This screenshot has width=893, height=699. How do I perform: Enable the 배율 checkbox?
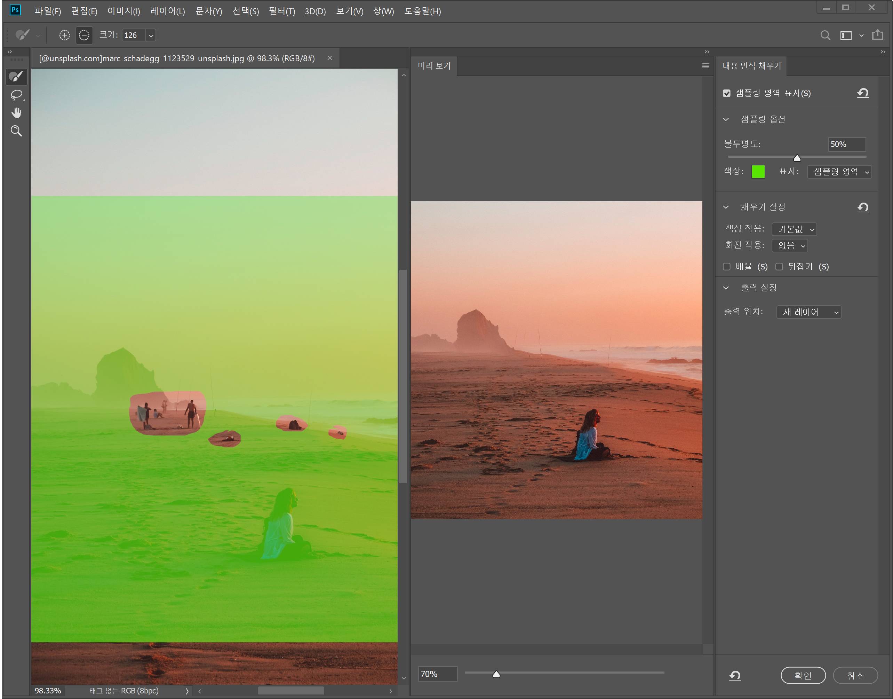click(x=727, y=267)
